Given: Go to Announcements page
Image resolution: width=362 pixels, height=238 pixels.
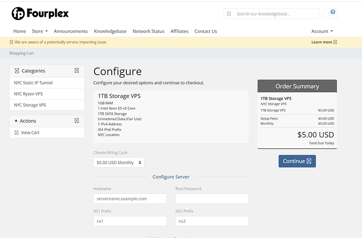Looking at the screenshot, I should pos(71,31).
